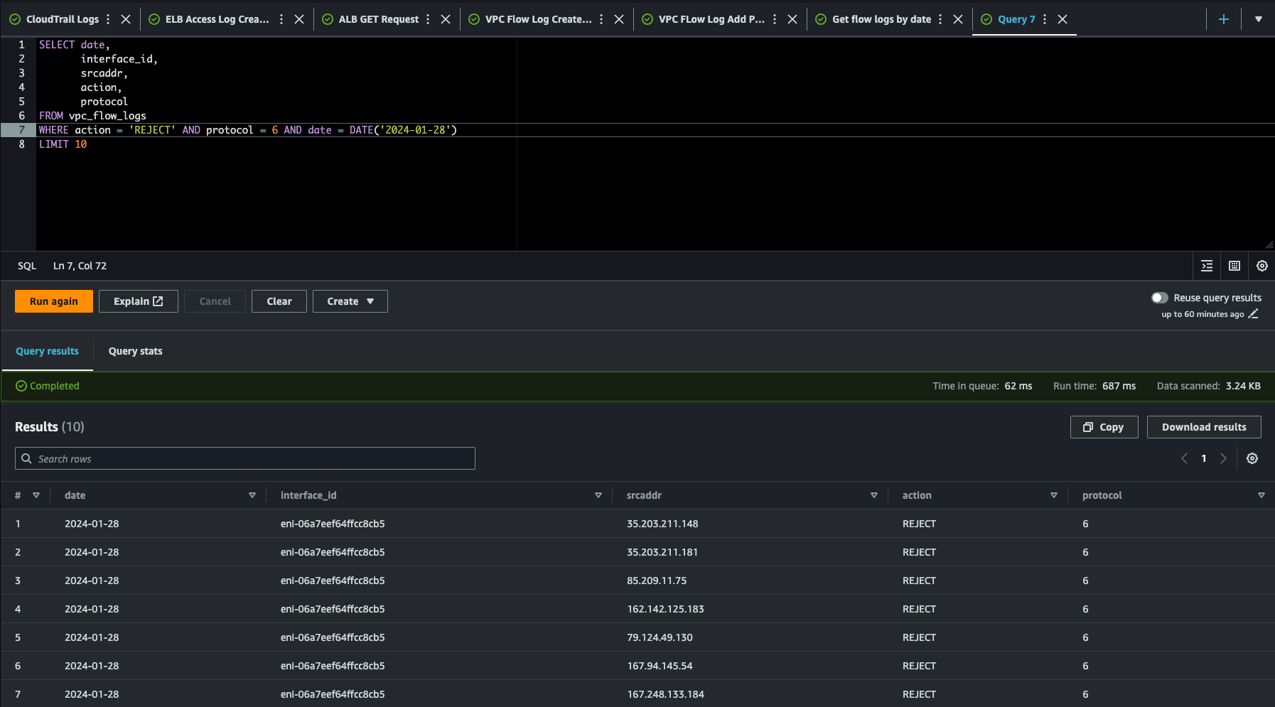
Task: Close the Get flow logs by date tab
Action: coord(958,19)
